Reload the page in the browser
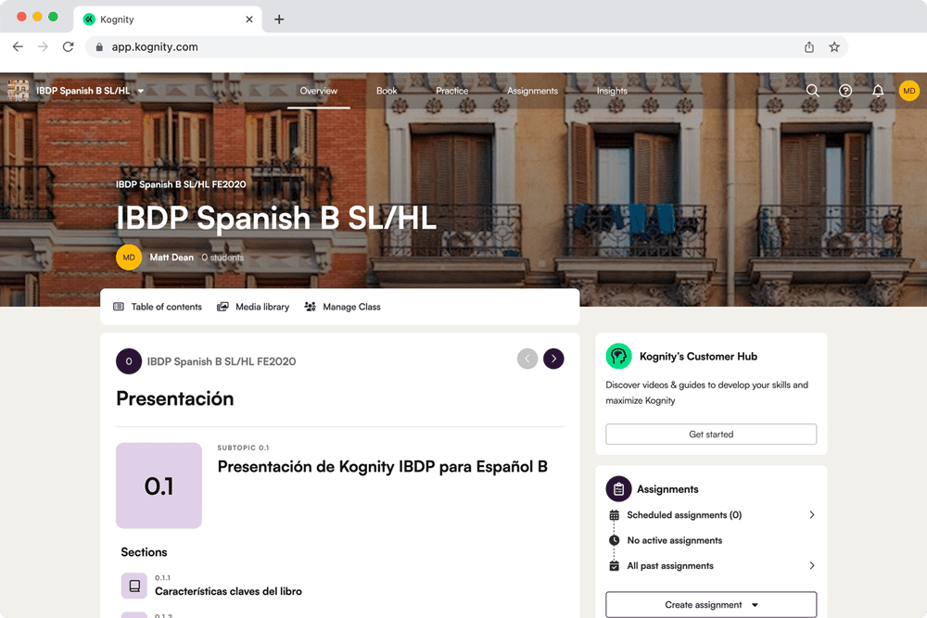 (68, 44)
